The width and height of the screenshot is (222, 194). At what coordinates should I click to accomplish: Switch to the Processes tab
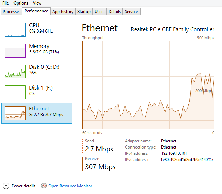(12, 12)
